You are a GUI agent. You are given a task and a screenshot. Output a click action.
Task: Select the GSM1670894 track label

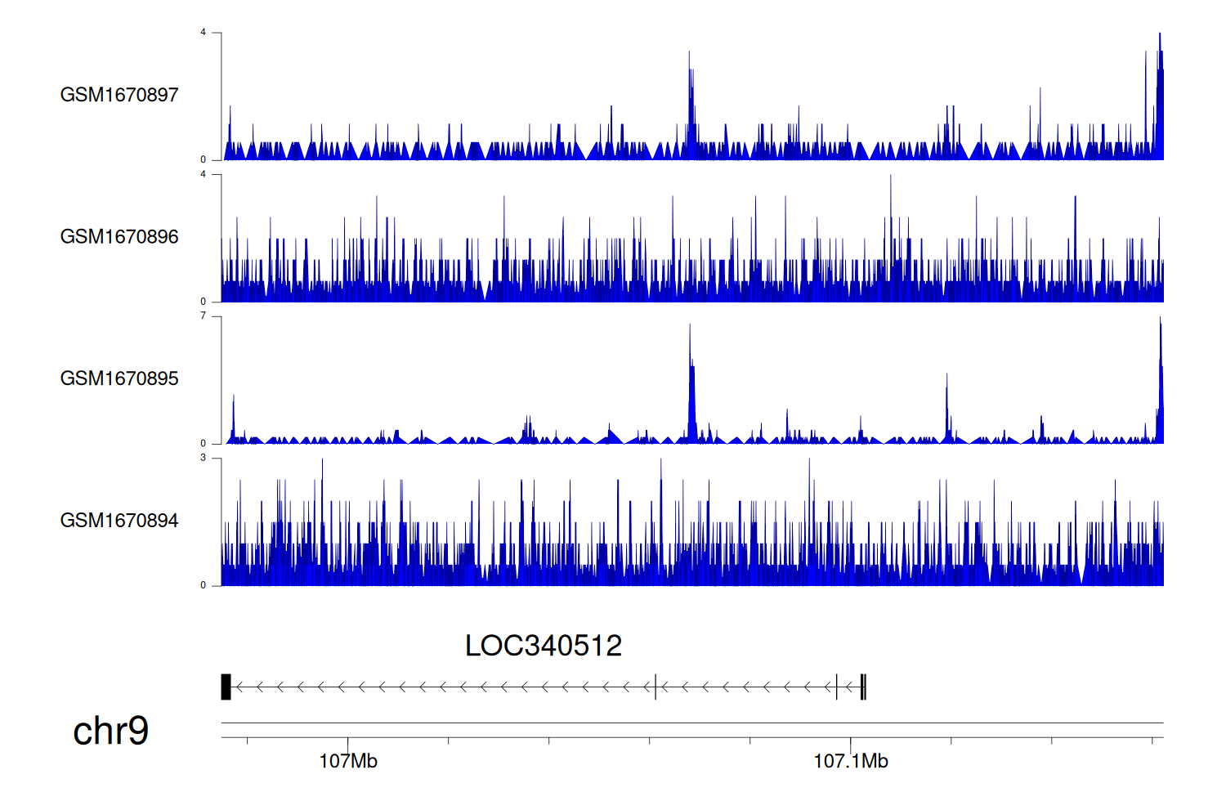point(119,521)
